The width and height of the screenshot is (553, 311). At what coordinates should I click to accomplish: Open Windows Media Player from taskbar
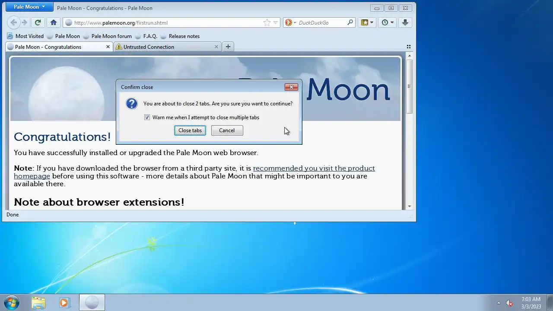[x=64, y=302]
